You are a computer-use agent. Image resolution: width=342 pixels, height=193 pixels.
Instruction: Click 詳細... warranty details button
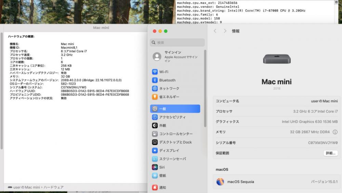pyautogui.click(x=330, y=153)
